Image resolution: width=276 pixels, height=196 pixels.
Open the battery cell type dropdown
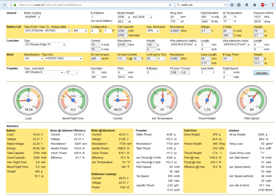[x=47, y=31]
